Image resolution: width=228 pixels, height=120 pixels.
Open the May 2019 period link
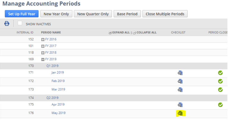(x=58, y=113)
